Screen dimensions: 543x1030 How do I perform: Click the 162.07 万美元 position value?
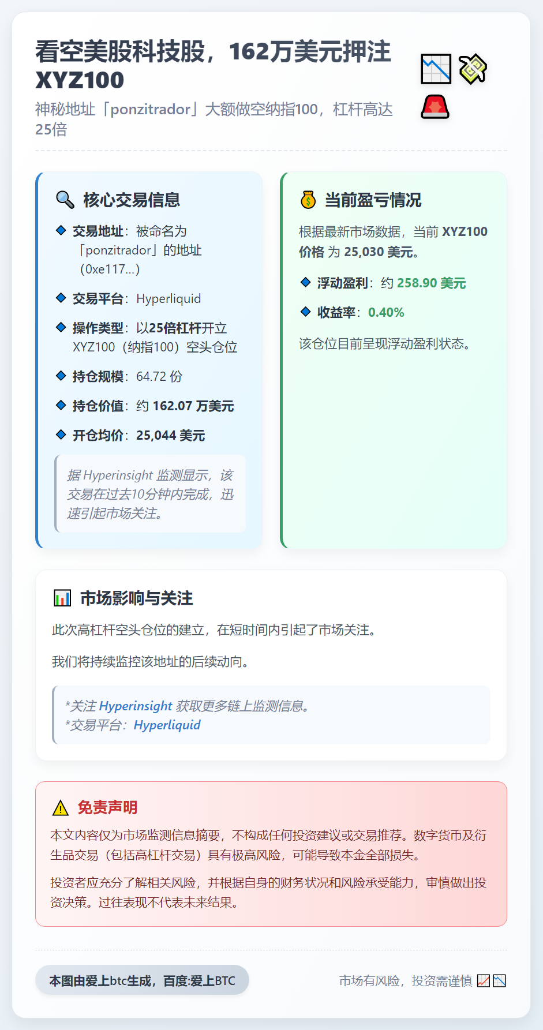pyautogui.click(x=193, y=406)
